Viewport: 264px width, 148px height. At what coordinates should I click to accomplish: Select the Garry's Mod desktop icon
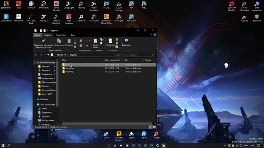click(6, 18)
